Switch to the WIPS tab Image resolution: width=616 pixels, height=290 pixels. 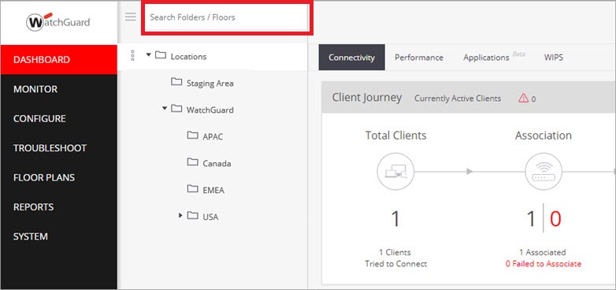pos(553,58)
